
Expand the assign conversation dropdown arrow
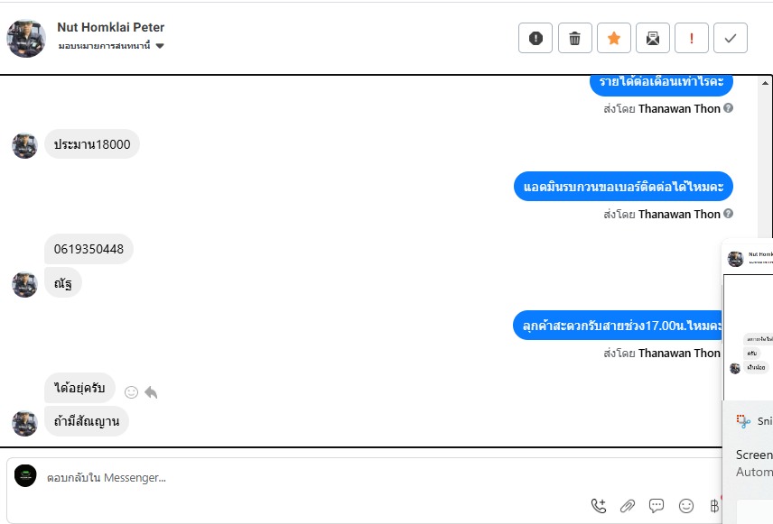(x=160, y=46)
